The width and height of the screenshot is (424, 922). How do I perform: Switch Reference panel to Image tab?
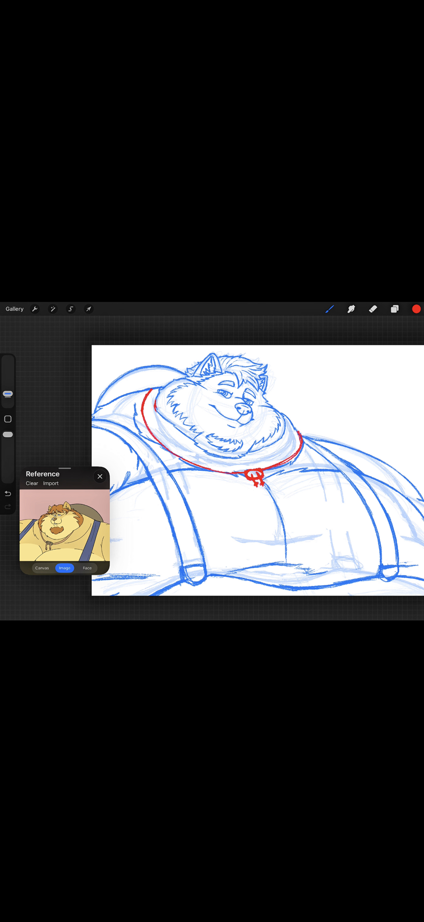pos(65,568)
